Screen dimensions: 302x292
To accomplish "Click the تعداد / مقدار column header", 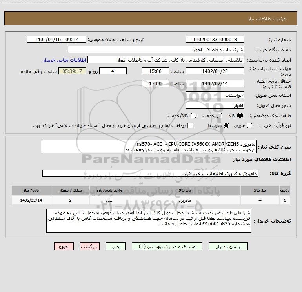I will coord(70,190).
